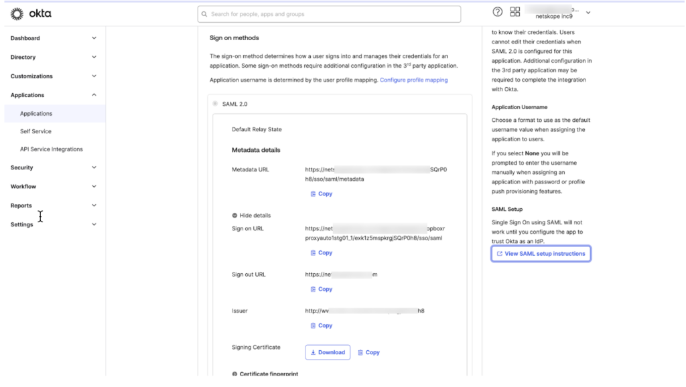Viewport: 686px width, 387px height.
Task: Click the Default Relay State label
Action: click(257, 129)
